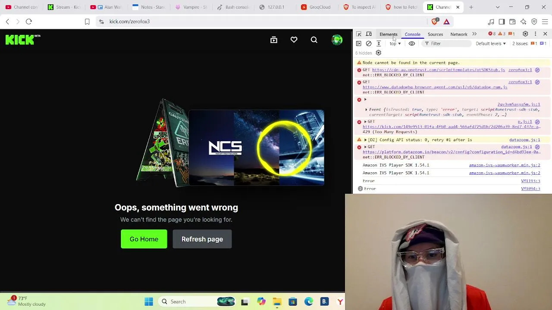Close the DevTools panel

545,34
